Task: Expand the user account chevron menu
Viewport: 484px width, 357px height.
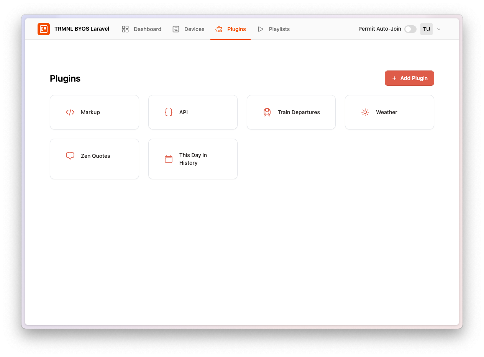Action: click(x=438, y=29)
